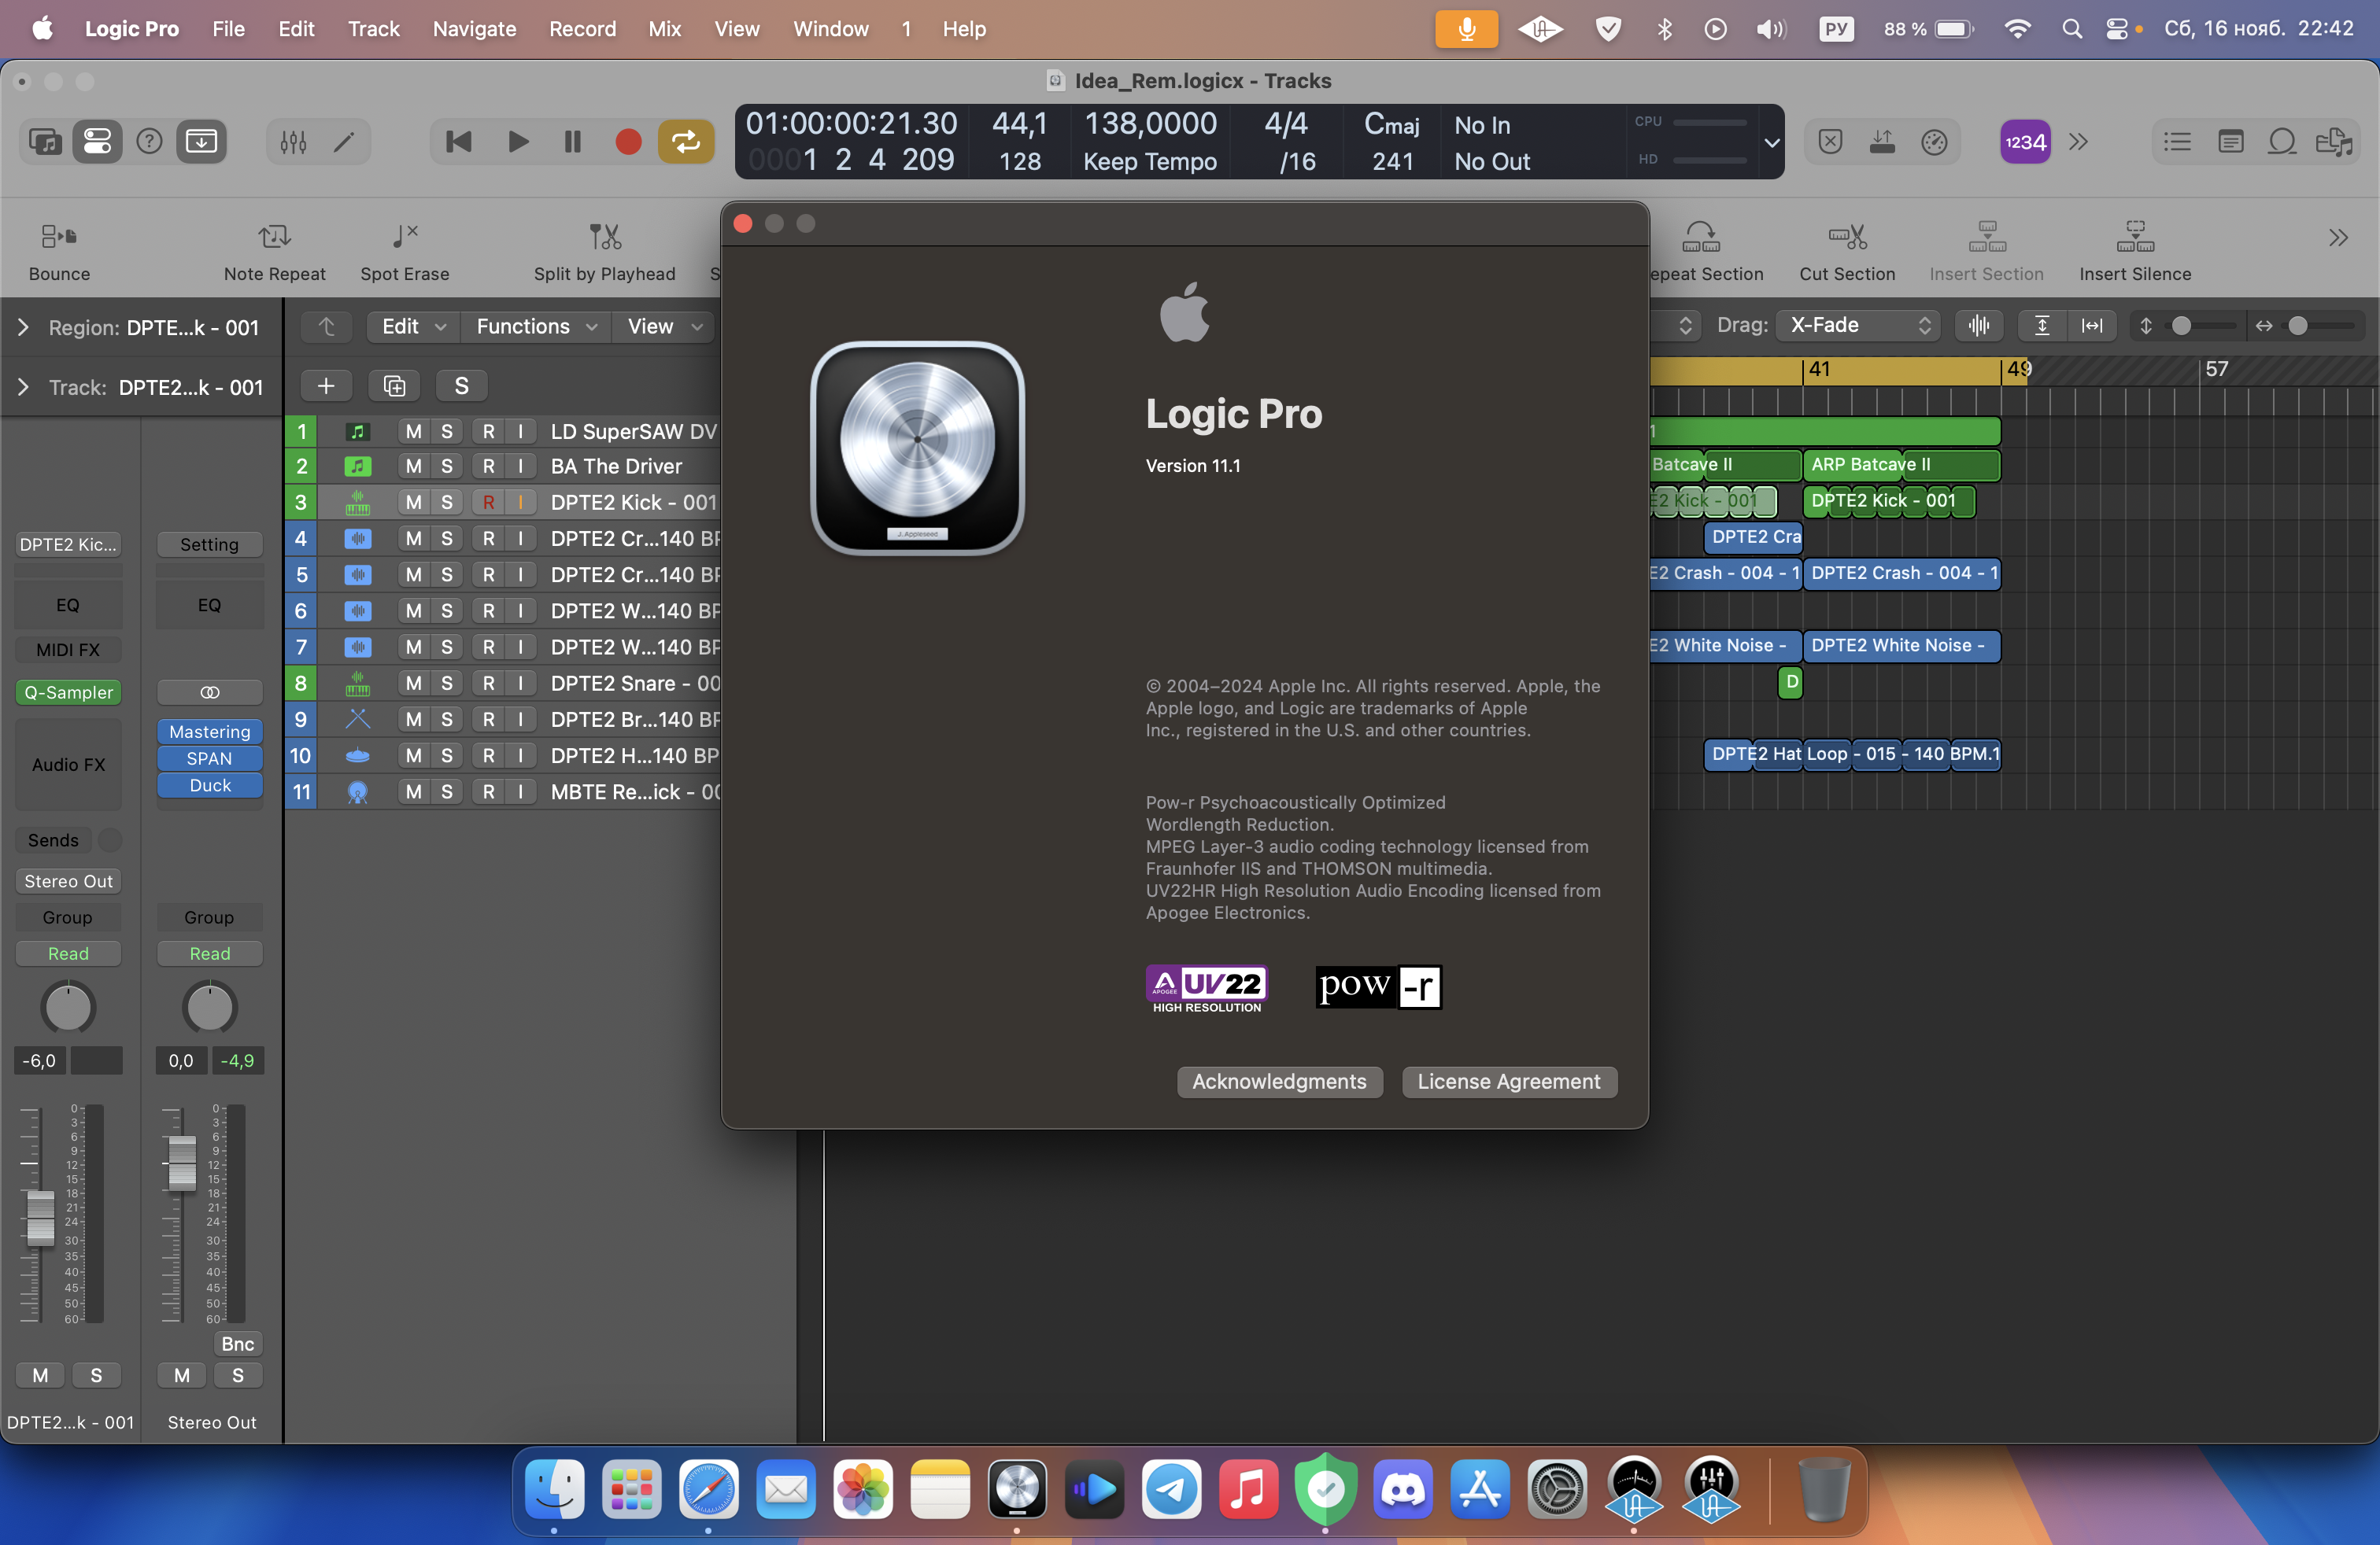Mute the LD SuperSAW DV track
This screenshot has width=2380, height=1545.
[x=413, y=432]
